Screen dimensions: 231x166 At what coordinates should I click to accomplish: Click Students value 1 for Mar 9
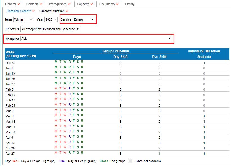click(x=204, y=116)
